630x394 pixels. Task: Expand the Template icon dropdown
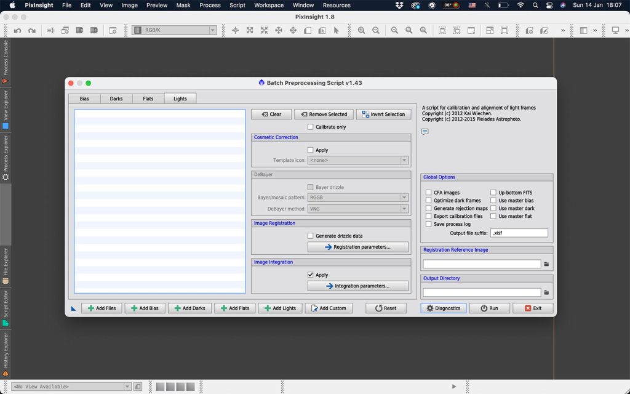click(x=358, y=160)
